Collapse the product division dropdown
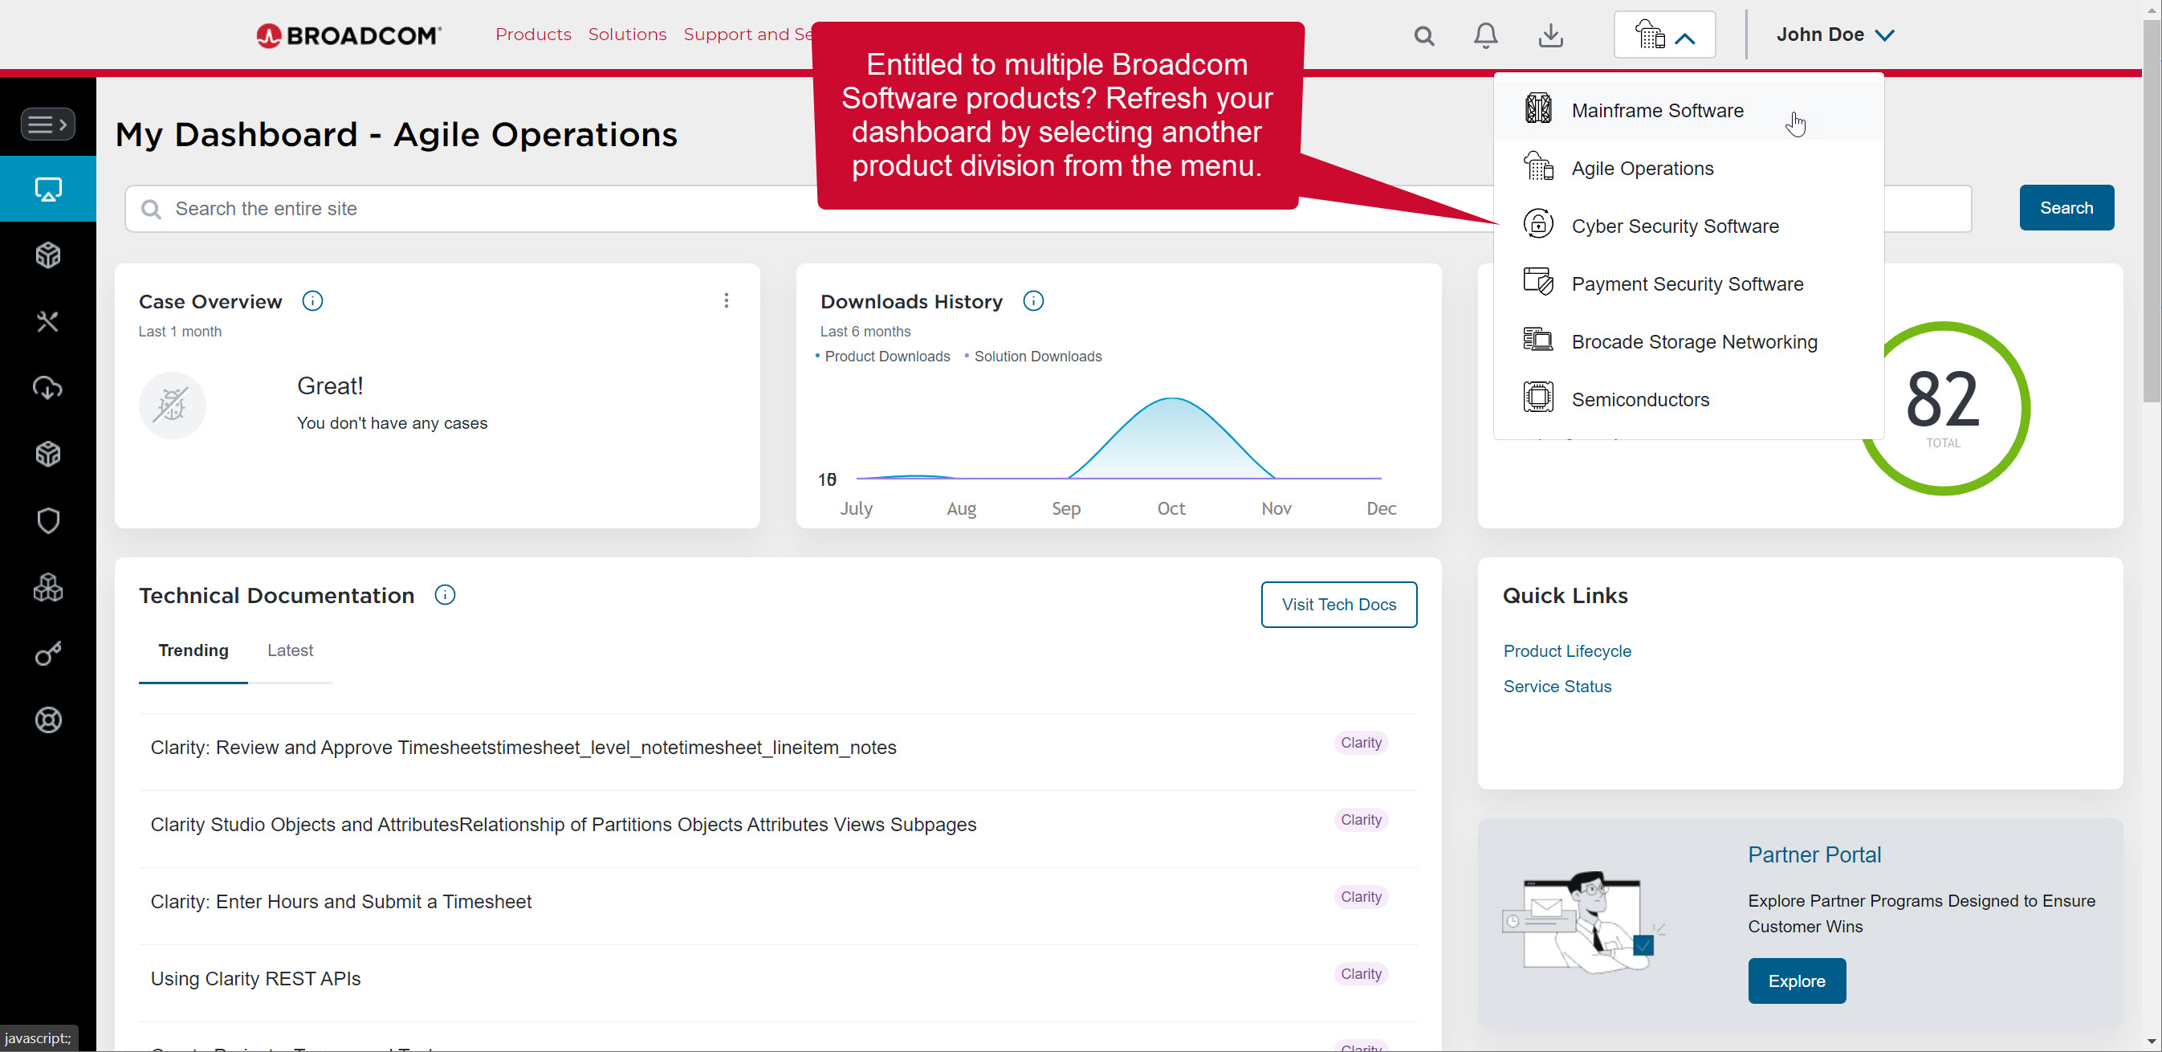This screenshot has width=2162, height=1052. 1664,36
